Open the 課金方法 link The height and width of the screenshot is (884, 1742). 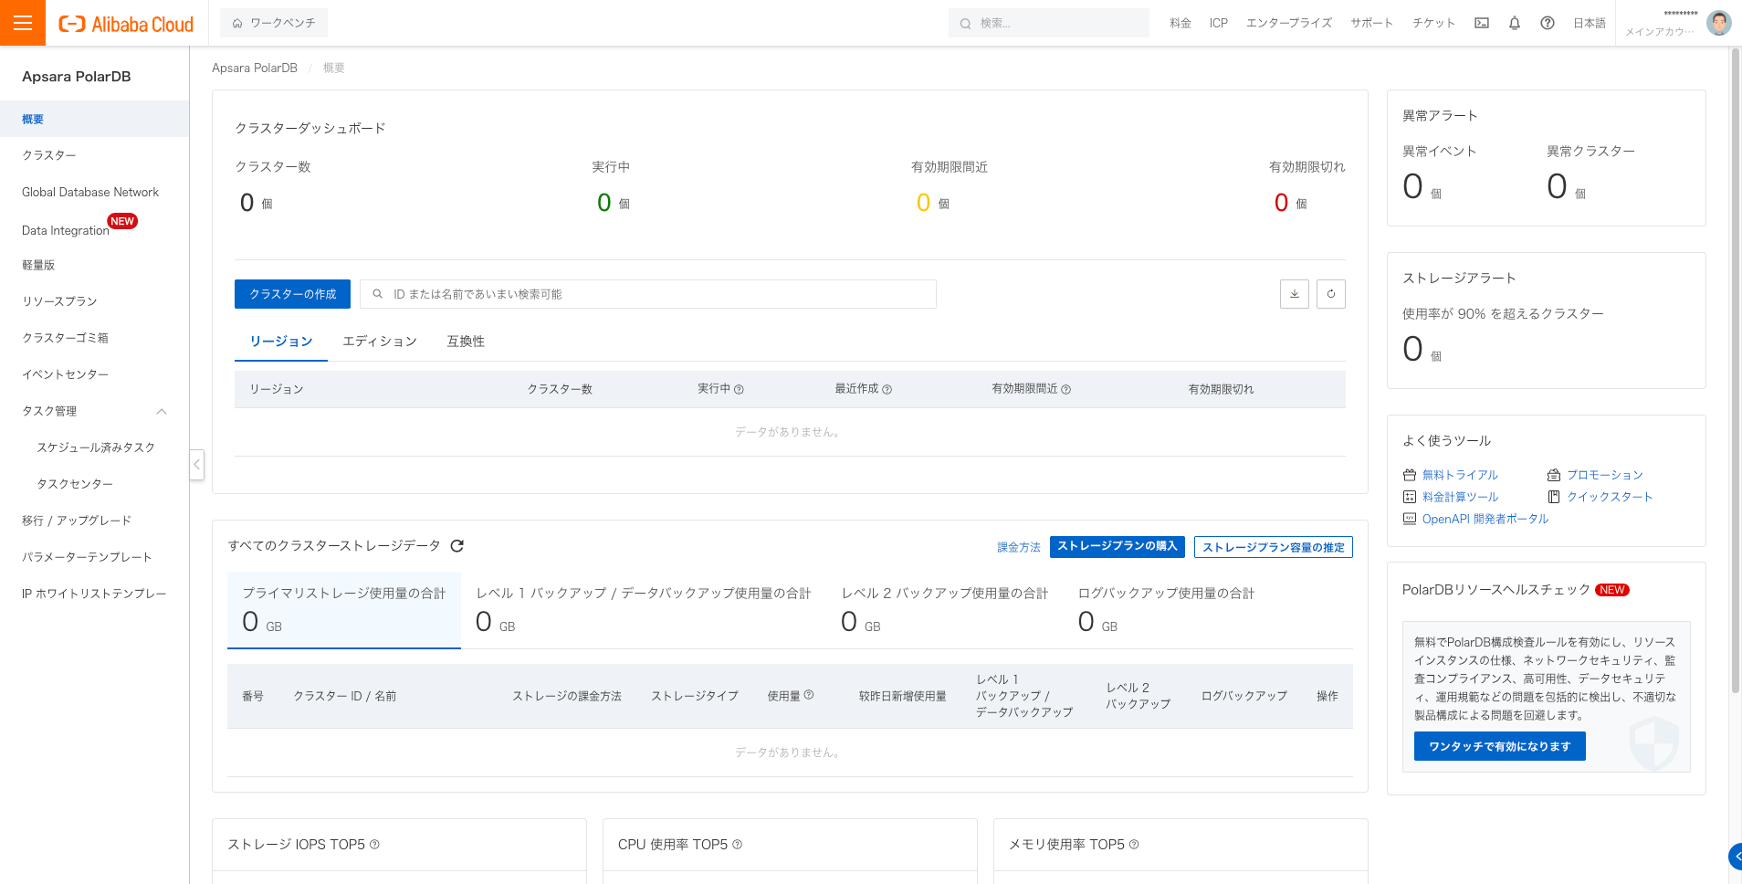pyautogui.click(x=1019, y=547)
